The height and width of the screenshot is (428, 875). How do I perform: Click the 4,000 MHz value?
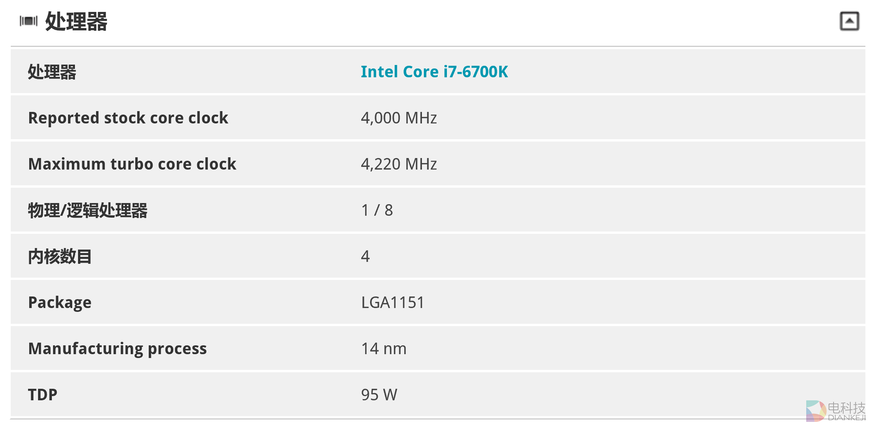coord(398,118)
